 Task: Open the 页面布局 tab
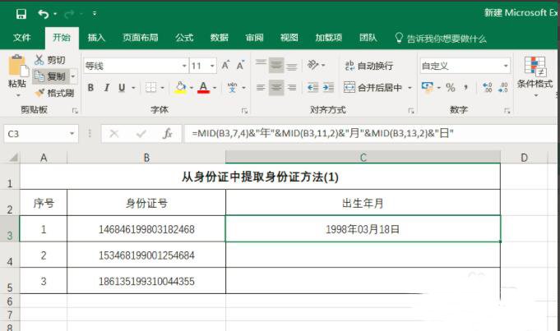point(141,38)
